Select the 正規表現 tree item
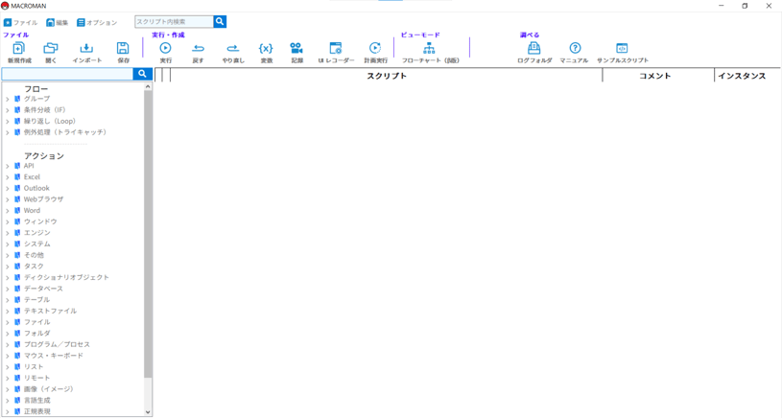 pyautogui.click(x=36, y=411)
